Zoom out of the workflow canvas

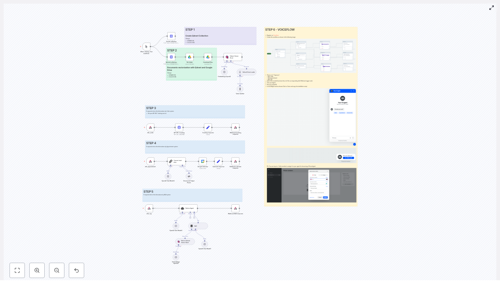(57, 270)
